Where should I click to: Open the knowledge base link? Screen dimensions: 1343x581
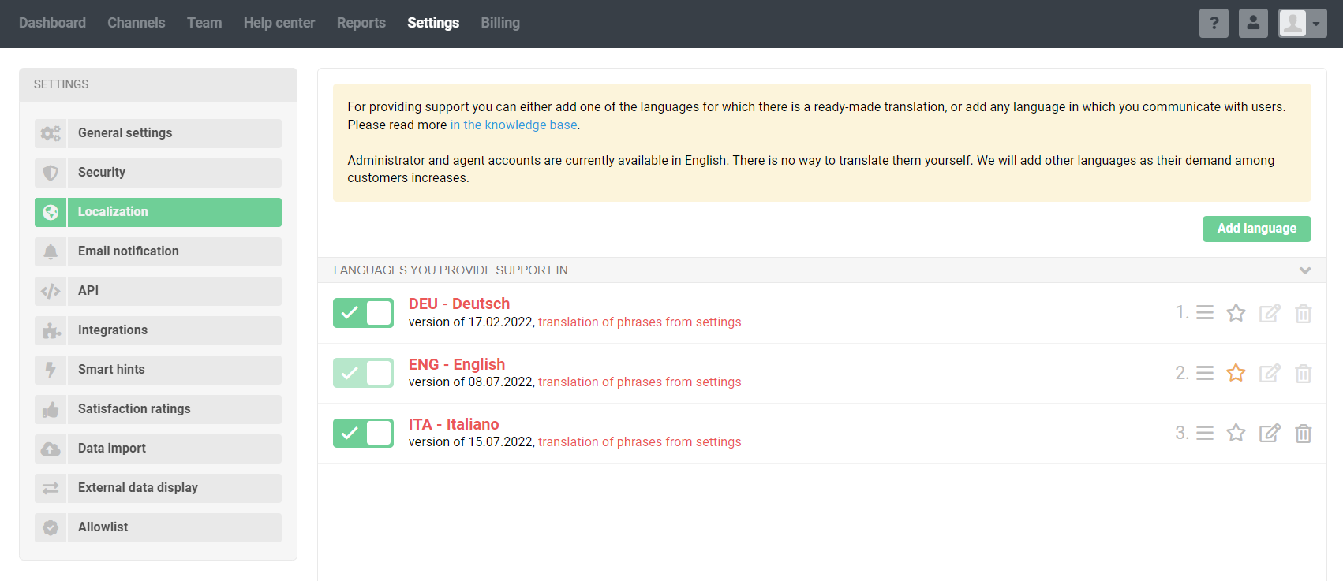point(514,125)
